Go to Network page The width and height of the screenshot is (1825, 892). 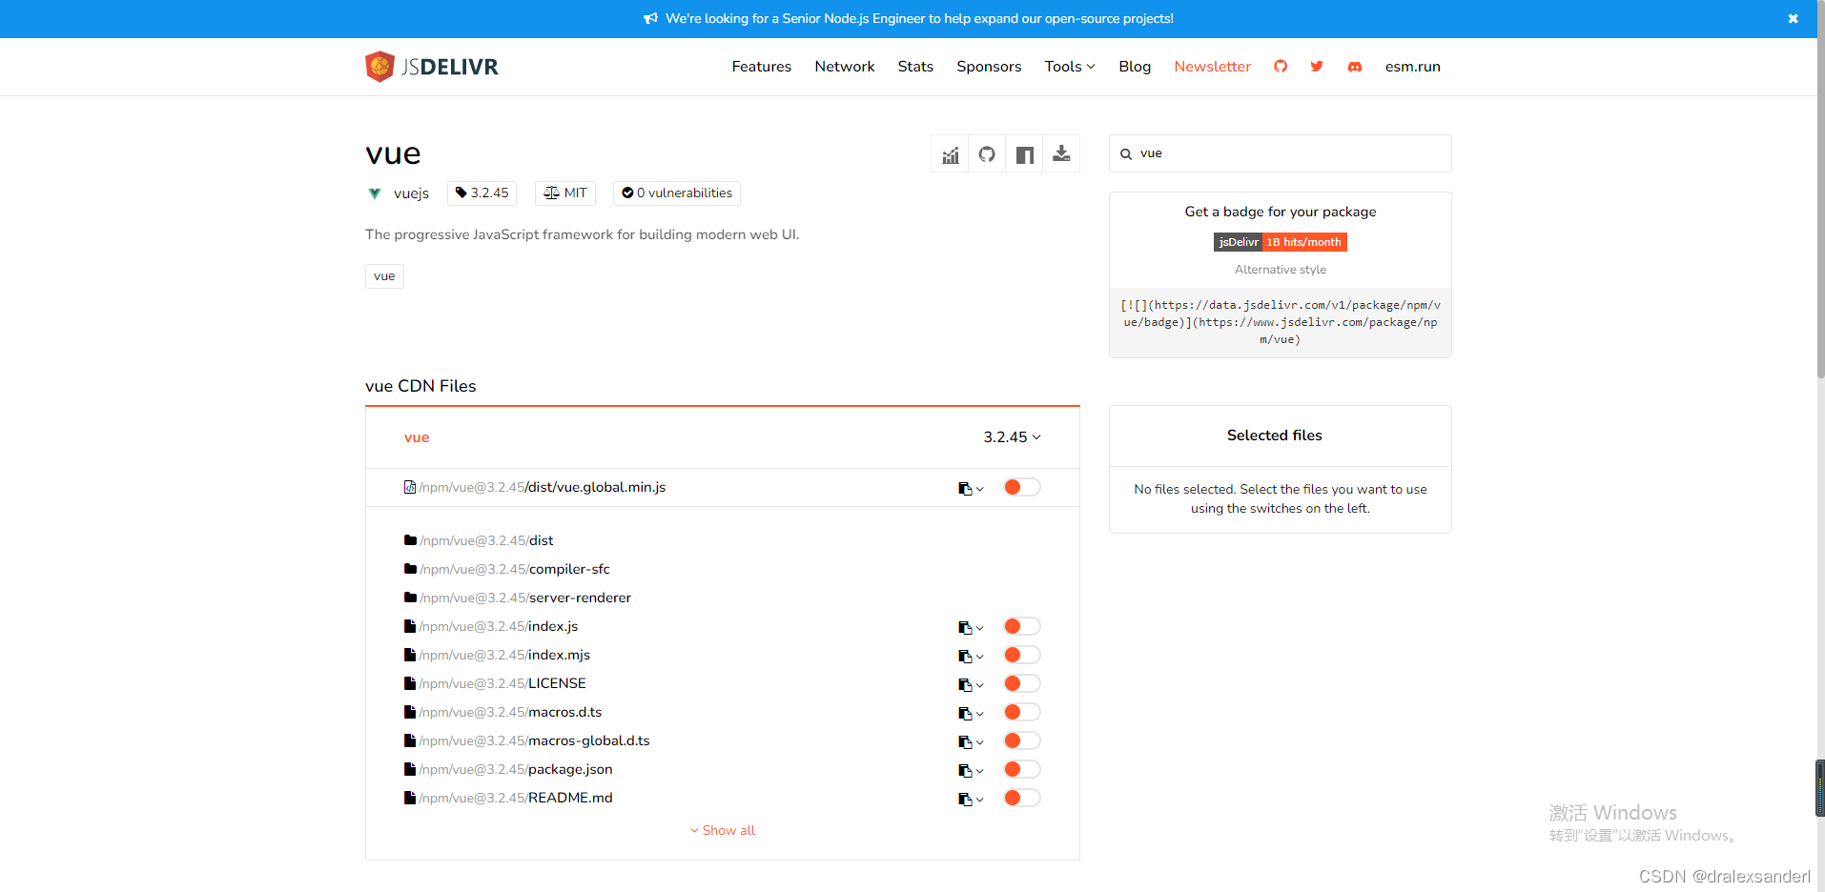tap(844, 67)
